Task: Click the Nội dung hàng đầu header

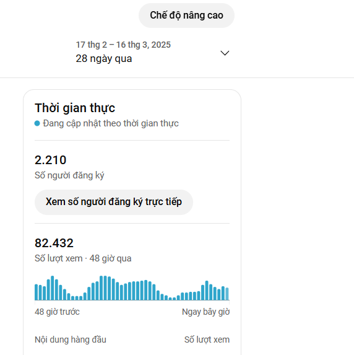Action: click(71, 340)
